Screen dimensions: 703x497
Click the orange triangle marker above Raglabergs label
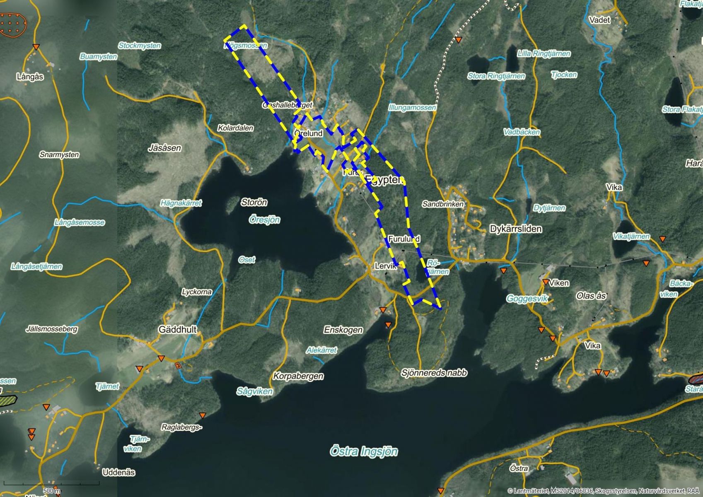coord(202,415)
